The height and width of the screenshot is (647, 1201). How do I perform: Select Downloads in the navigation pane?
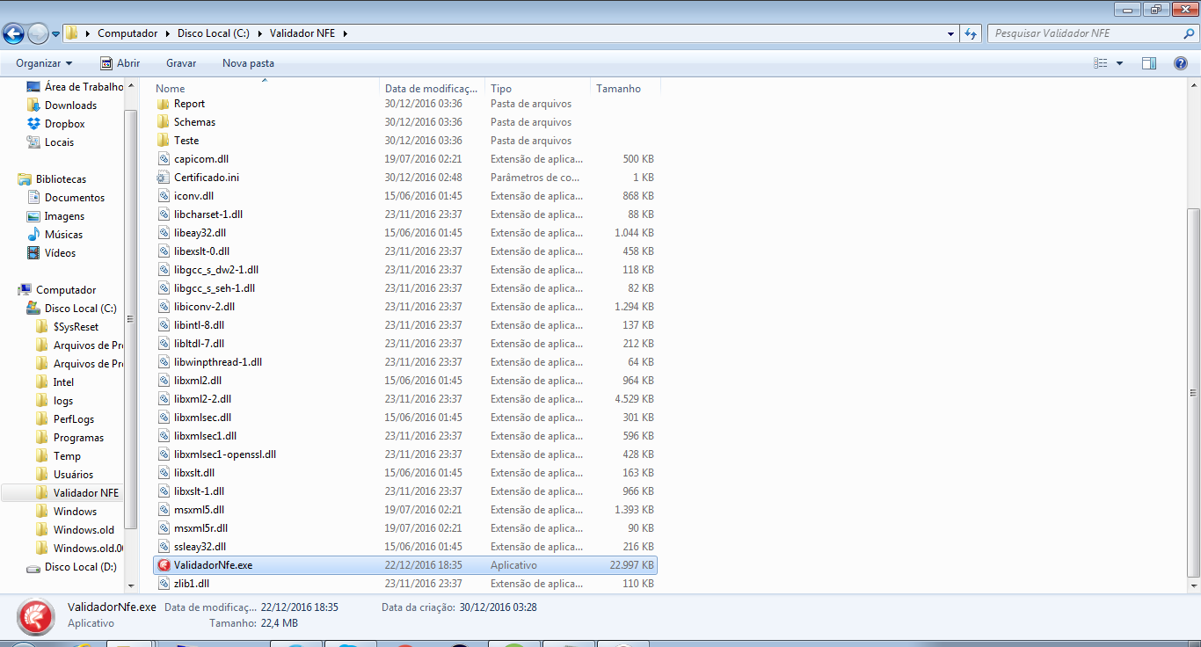pyautogui.click(x=70, y=105)
